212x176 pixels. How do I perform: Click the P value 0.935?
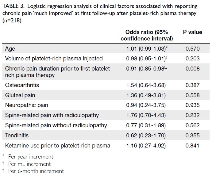[193, 105]
